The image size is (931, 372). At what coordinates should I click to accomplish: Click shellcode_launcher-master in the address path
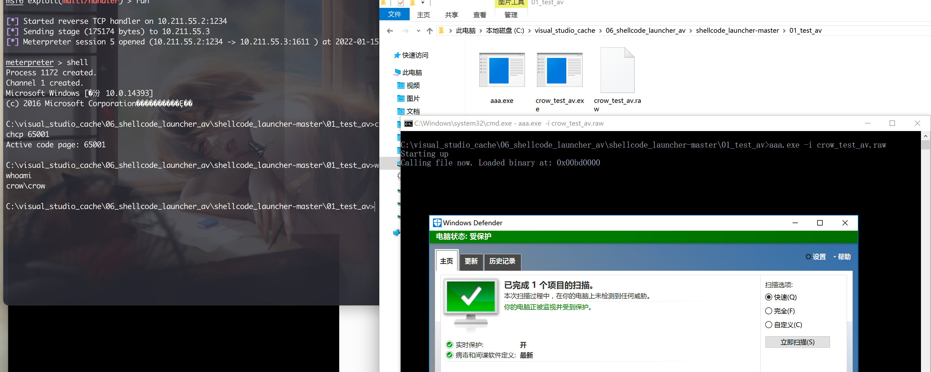tap(737, 31)
